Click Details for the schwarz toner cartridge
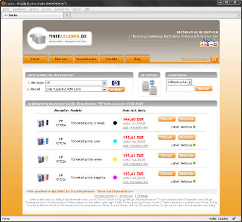This screenshot has width=242, height=222. coord(166,119)
